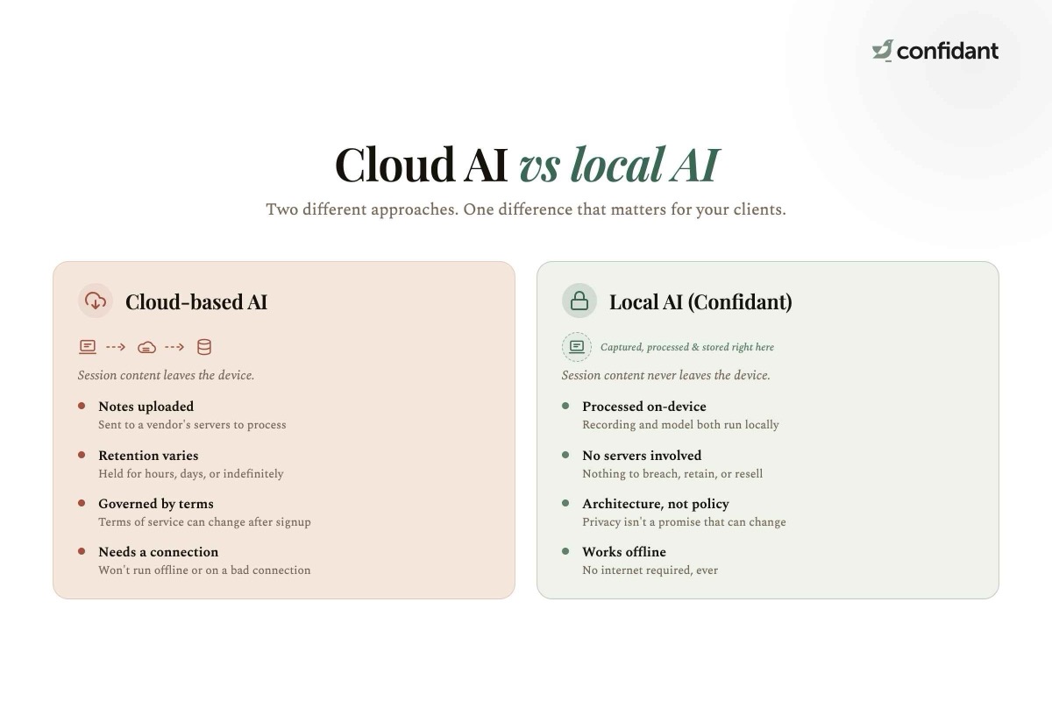Click the "Notes uploaded" item title
This screenshot has width=1052, height=701.
(146, 407)
